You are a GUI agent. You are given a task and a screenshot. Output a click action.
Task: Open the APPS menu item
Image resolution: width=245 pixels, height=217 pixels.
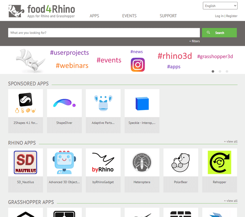[x=94, y=16]
